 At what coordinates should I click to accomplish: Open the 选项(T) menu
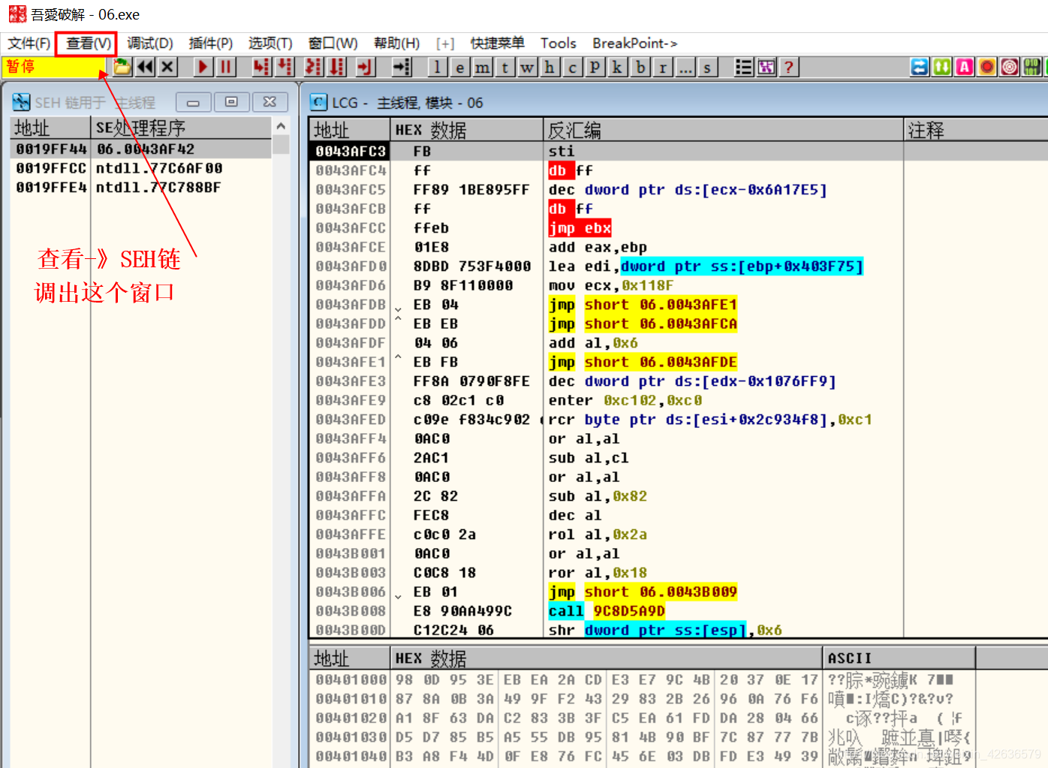pyautogui.click(x=270, y=44)
